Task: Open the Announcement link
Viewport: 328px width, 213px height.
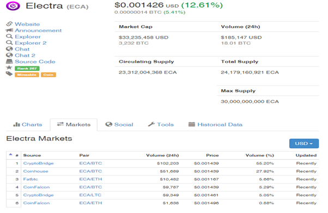Action: click(x=38, y=31)
